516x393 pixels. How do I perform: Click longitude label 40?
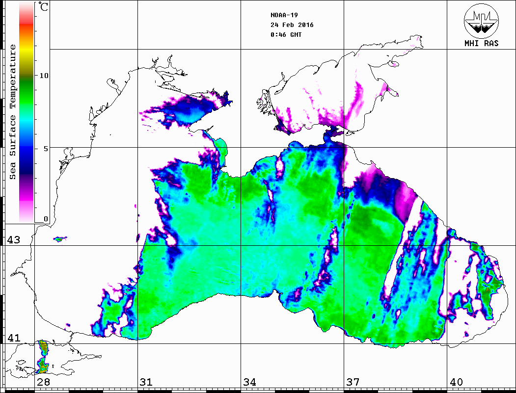(x=456, y=382)
